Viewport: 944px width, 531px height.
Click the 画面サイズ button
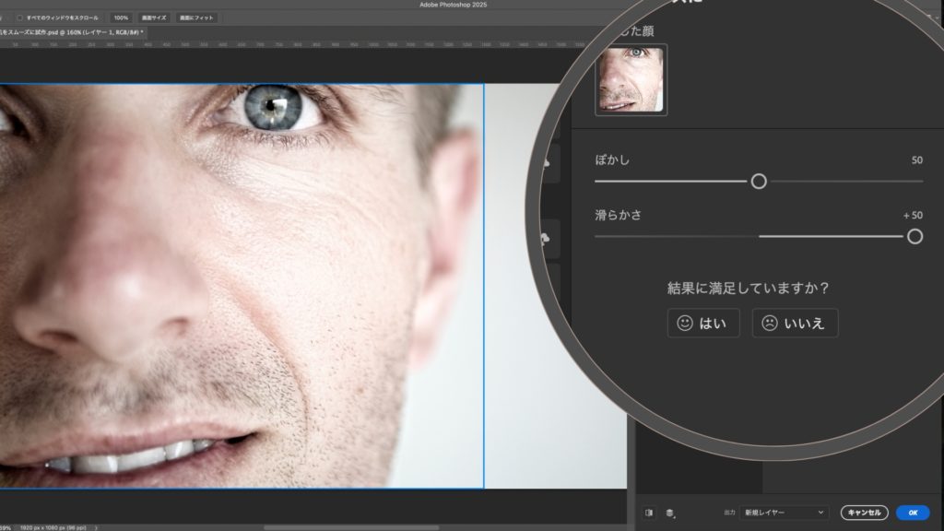point(152,18)
